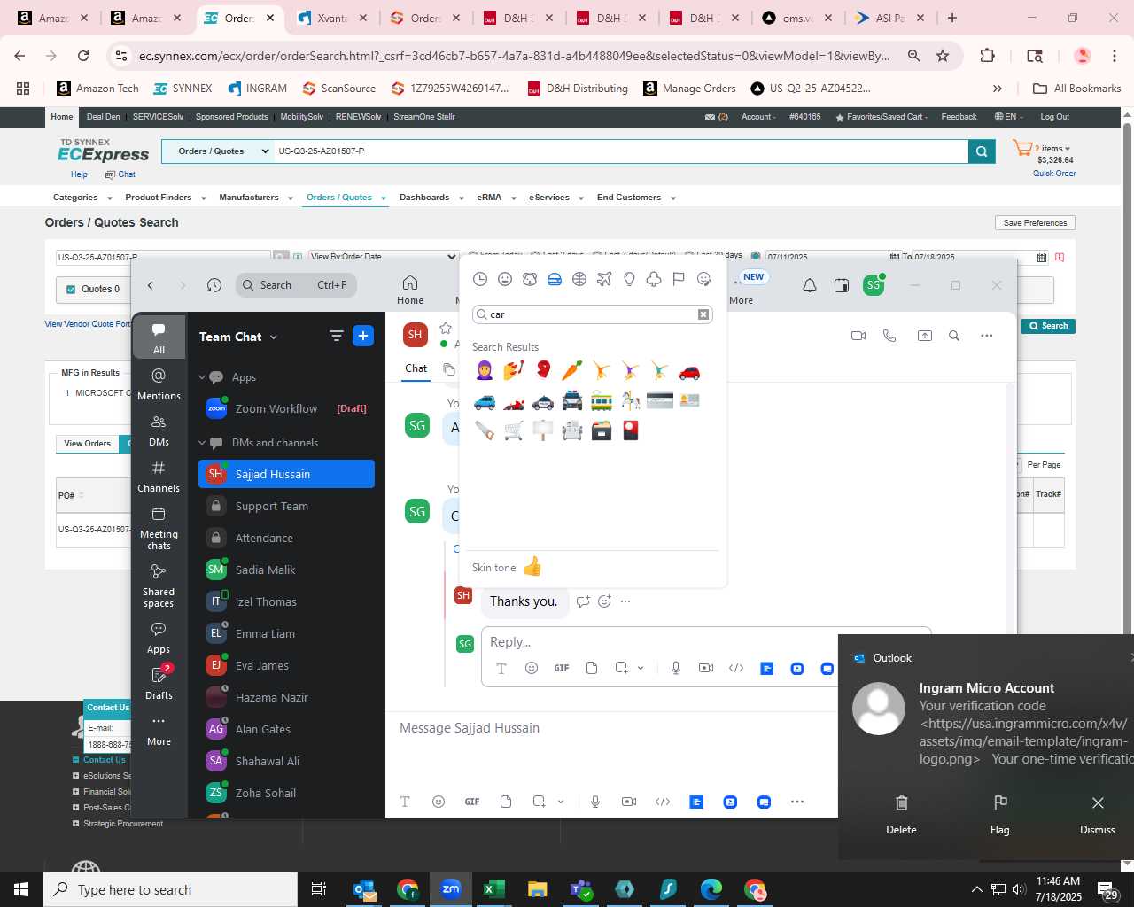Click View Orders tab on Synnex
The image size is (1134, 907).
(87, 444)
